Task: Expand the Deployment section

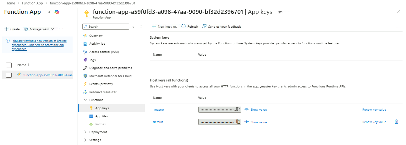Action: pyautogui.click(x=85, y=132)
